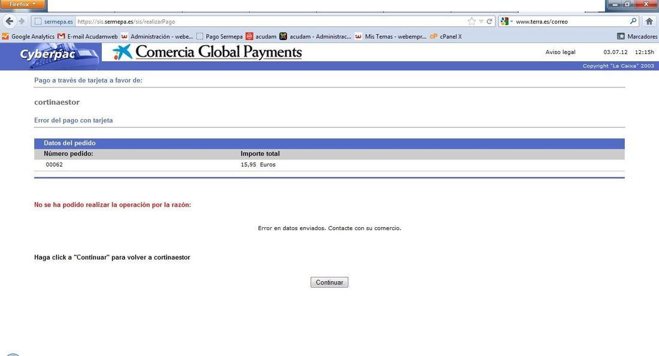This screenshot has height=356, width=659.
Task: Click the merchant name cortinaestor
Action: (x=57, y=102)
